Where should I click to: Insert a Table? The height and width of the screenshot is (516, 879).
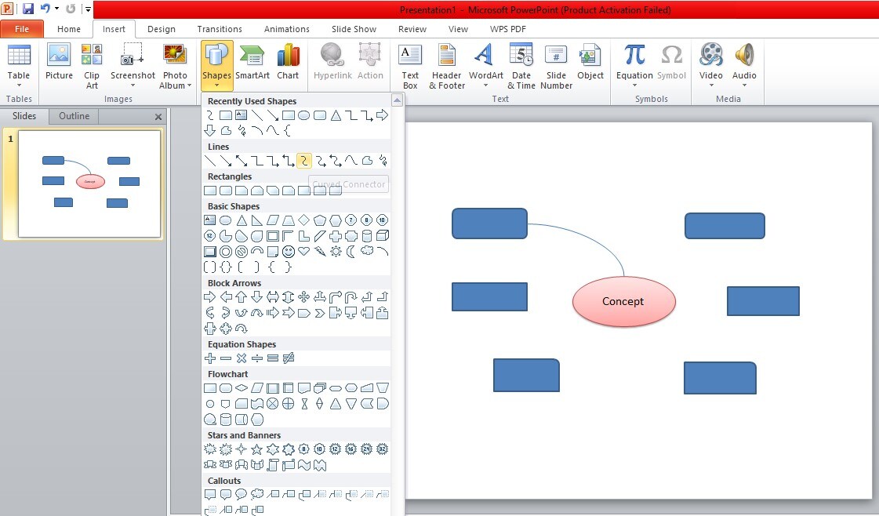(x=19, y=65)
